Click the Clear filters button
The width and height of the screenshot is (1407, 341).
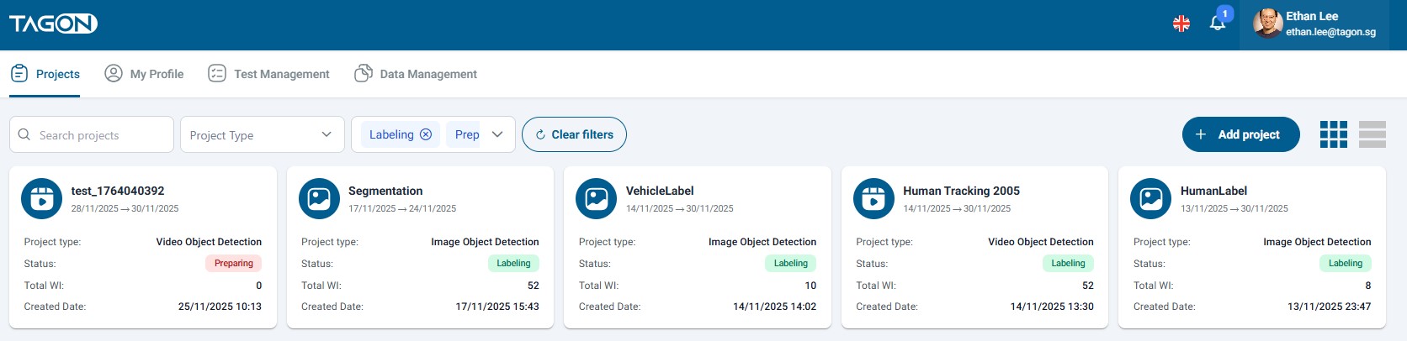[x=574, y=134]
